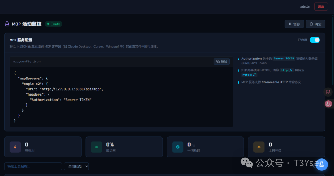
Task: Click the info icon beside Authorization hint
Action: [x=238, y=58]
